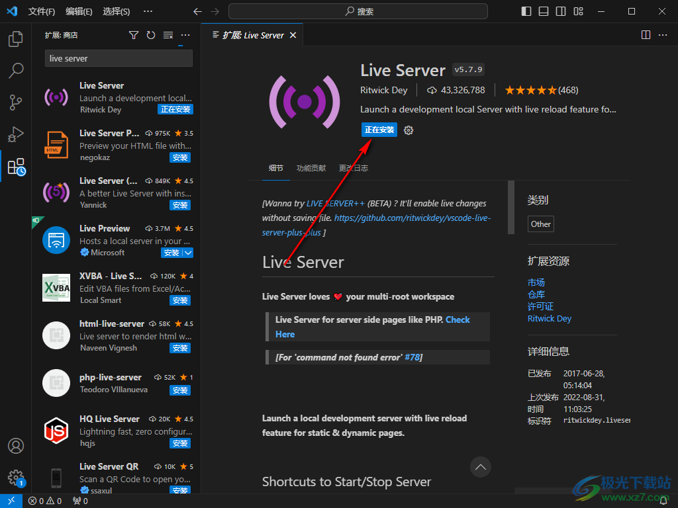Screen dimensions: 678x508
Task: Open the Explorer view in activity bar
Action: [16, 39]
